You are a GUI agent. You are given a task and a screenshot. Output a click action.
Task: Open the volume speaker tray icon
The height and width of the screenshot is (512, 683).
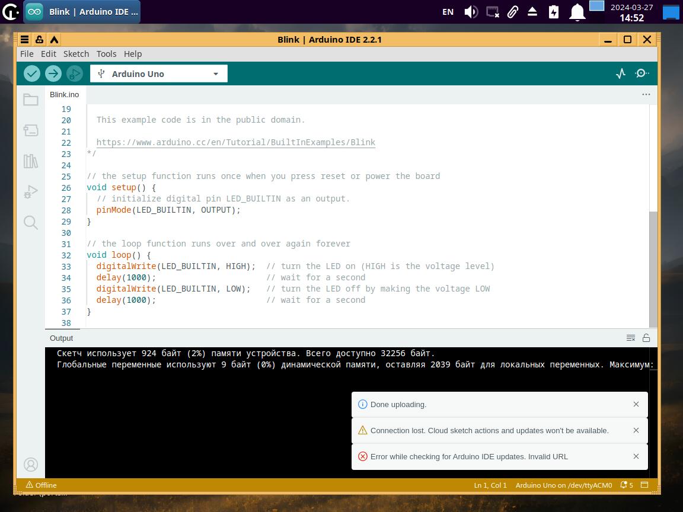(471, 12)
